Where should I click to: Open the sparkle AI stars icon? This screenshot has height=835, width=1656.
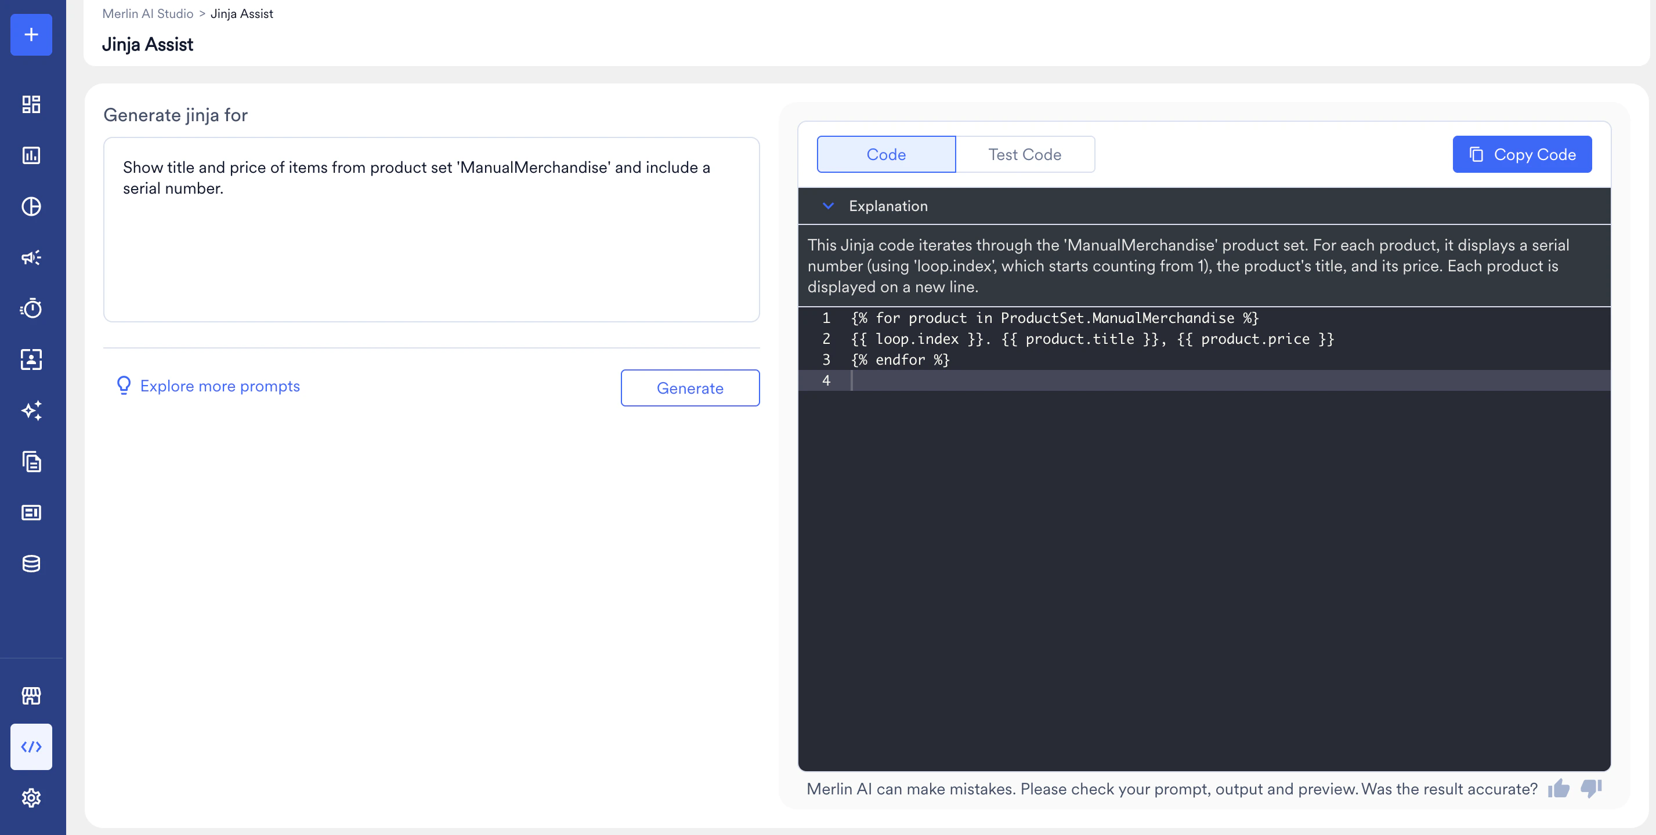click(x=31, y=411)
